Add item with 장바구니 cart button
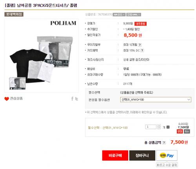This screenshot has height=169, width=196. click(x=142, y=155)
